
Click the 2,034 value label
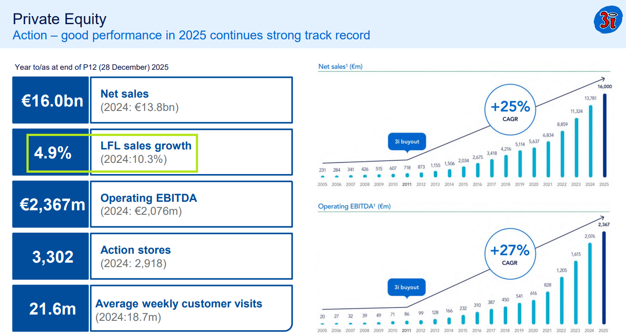pos(464,161)
